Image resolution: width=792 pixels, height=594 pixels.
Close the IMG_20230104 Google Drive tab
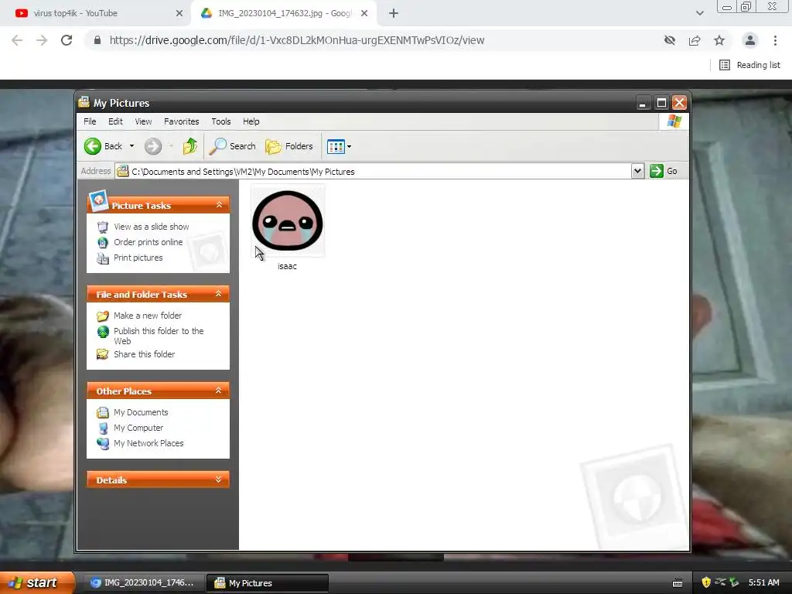click(364, 13)
